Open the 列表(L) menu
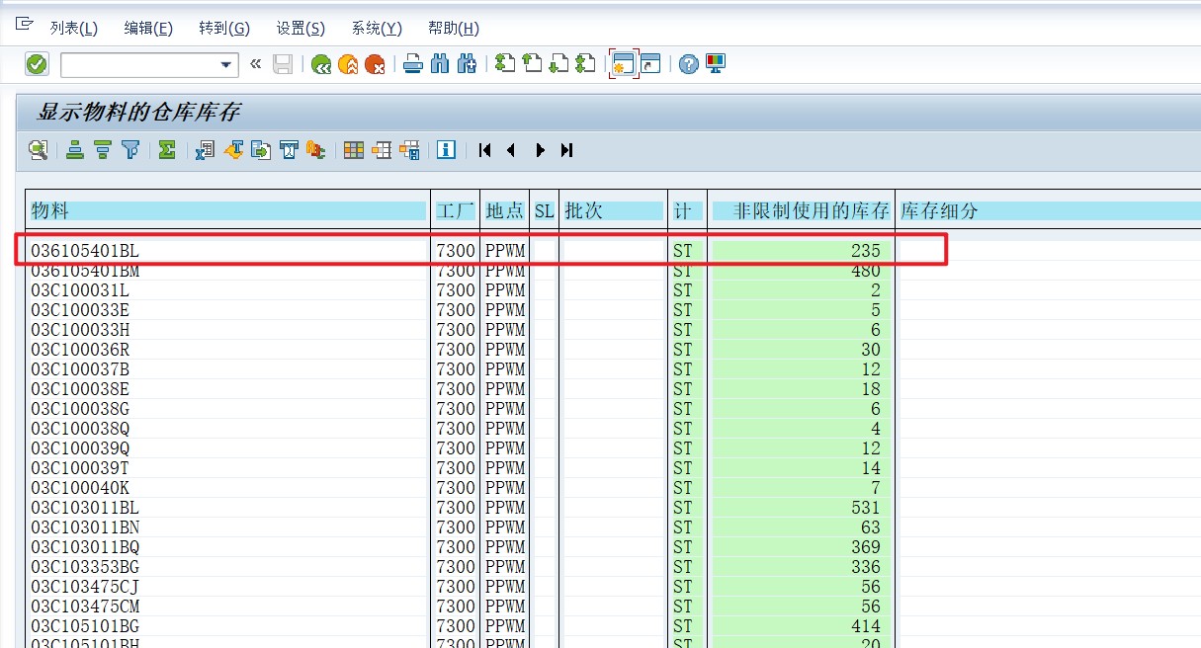 (x=74, y=29)
